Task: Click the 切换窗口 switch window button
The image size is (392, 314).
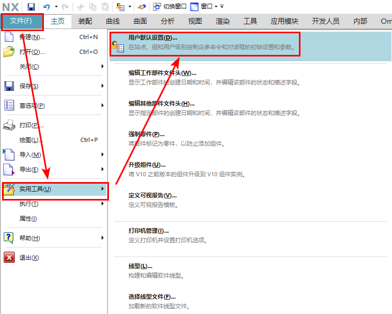Action: [170, 6]
